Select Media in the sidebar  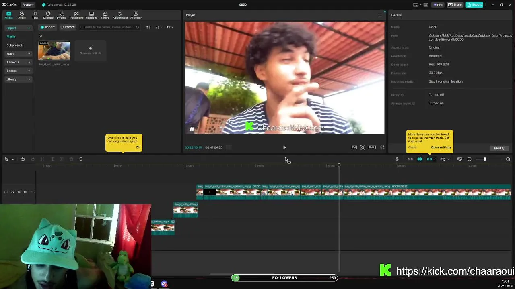(x=11, y=37)
